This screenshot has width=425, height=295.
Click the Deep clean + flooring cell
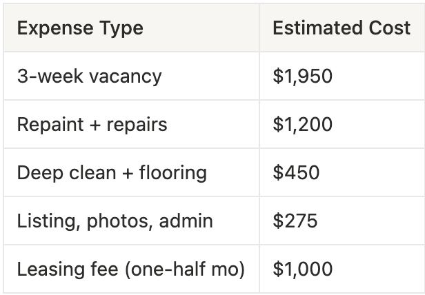(112, 172)
